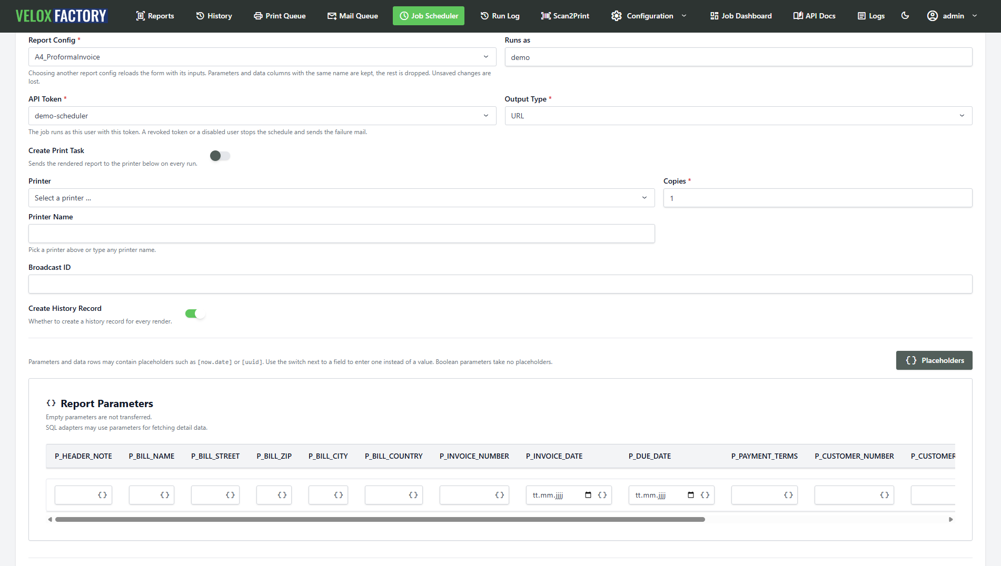Expand the Configuration menu
Viewport: 1001px width, 566px height.
(649, 16)
